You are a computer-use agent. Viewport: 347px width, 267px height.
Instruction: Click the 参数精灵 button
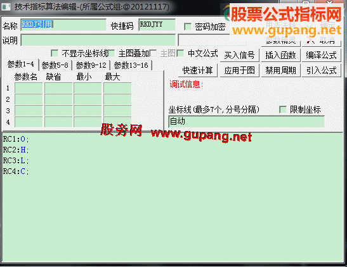[280, 40]
